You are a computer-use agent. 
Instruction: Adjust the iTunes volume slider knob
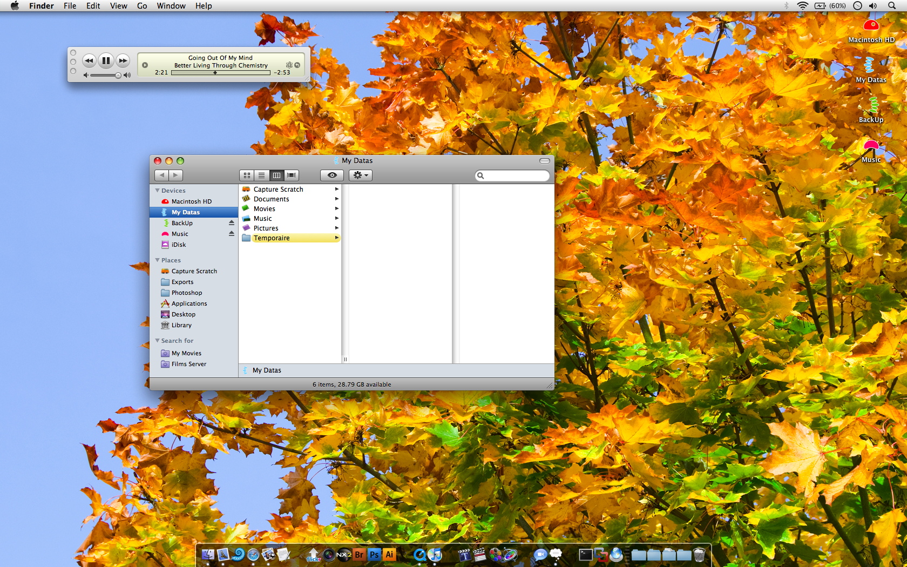tap(118, 76)
